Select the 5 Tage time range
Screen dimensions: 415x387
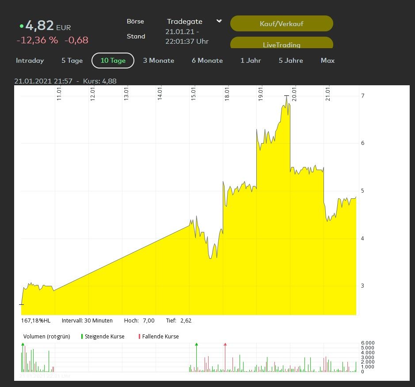tap(72, 61)
